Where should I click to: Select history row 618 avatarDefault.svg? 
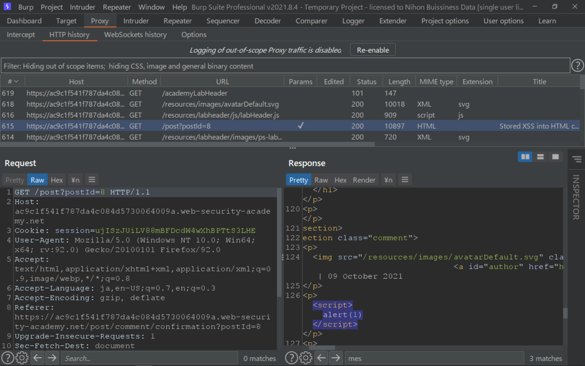pos(290,104)
